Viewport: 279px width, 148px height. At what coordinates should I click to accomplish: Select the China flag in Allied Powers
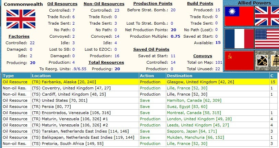click(239, 16)
